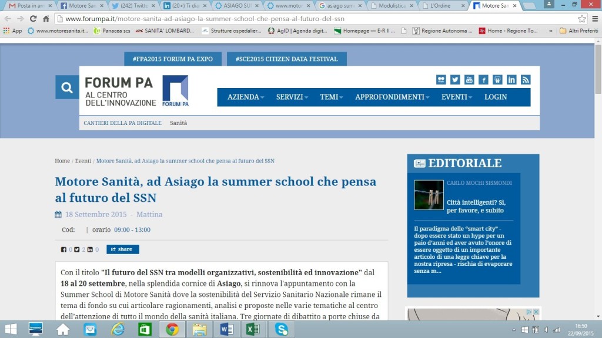Switch to the LinkedIn (20+) tab
The height and width of the screenshot is (338, 602).
(x=185, y=6)
